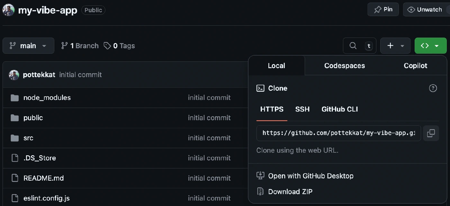
Task: View the 1 Branch link
Action: click(80, 46)
